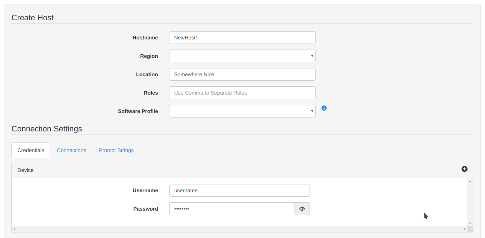Focus the Password field
Screen dimensions: 485x238
click(232, 209)
